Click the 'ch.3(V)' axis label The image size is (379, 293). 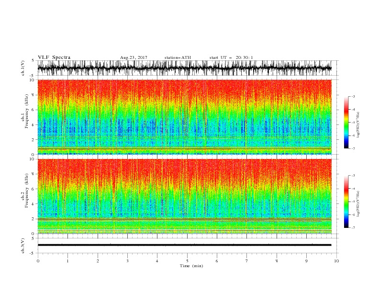pyautogui.click(x=23, y=246)
